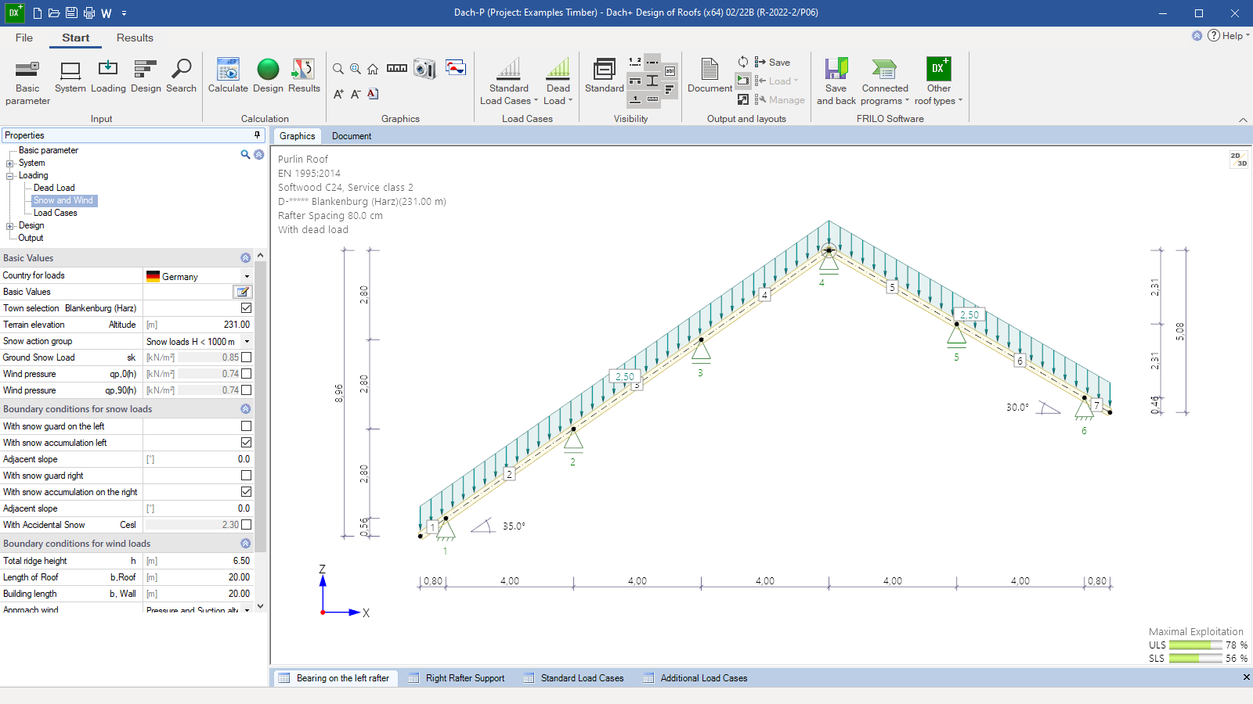Edit Terrain elevation altitude value

coord(198,325)
